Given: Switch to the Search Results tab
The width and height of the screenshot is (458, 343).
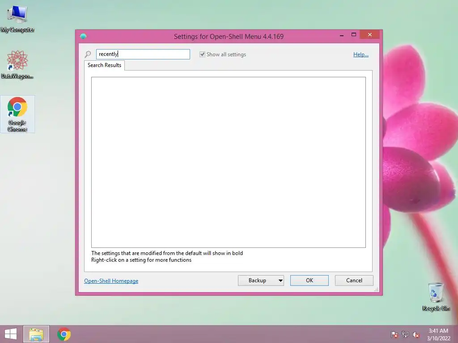Looking at the screenshot, I should point(104,65).
